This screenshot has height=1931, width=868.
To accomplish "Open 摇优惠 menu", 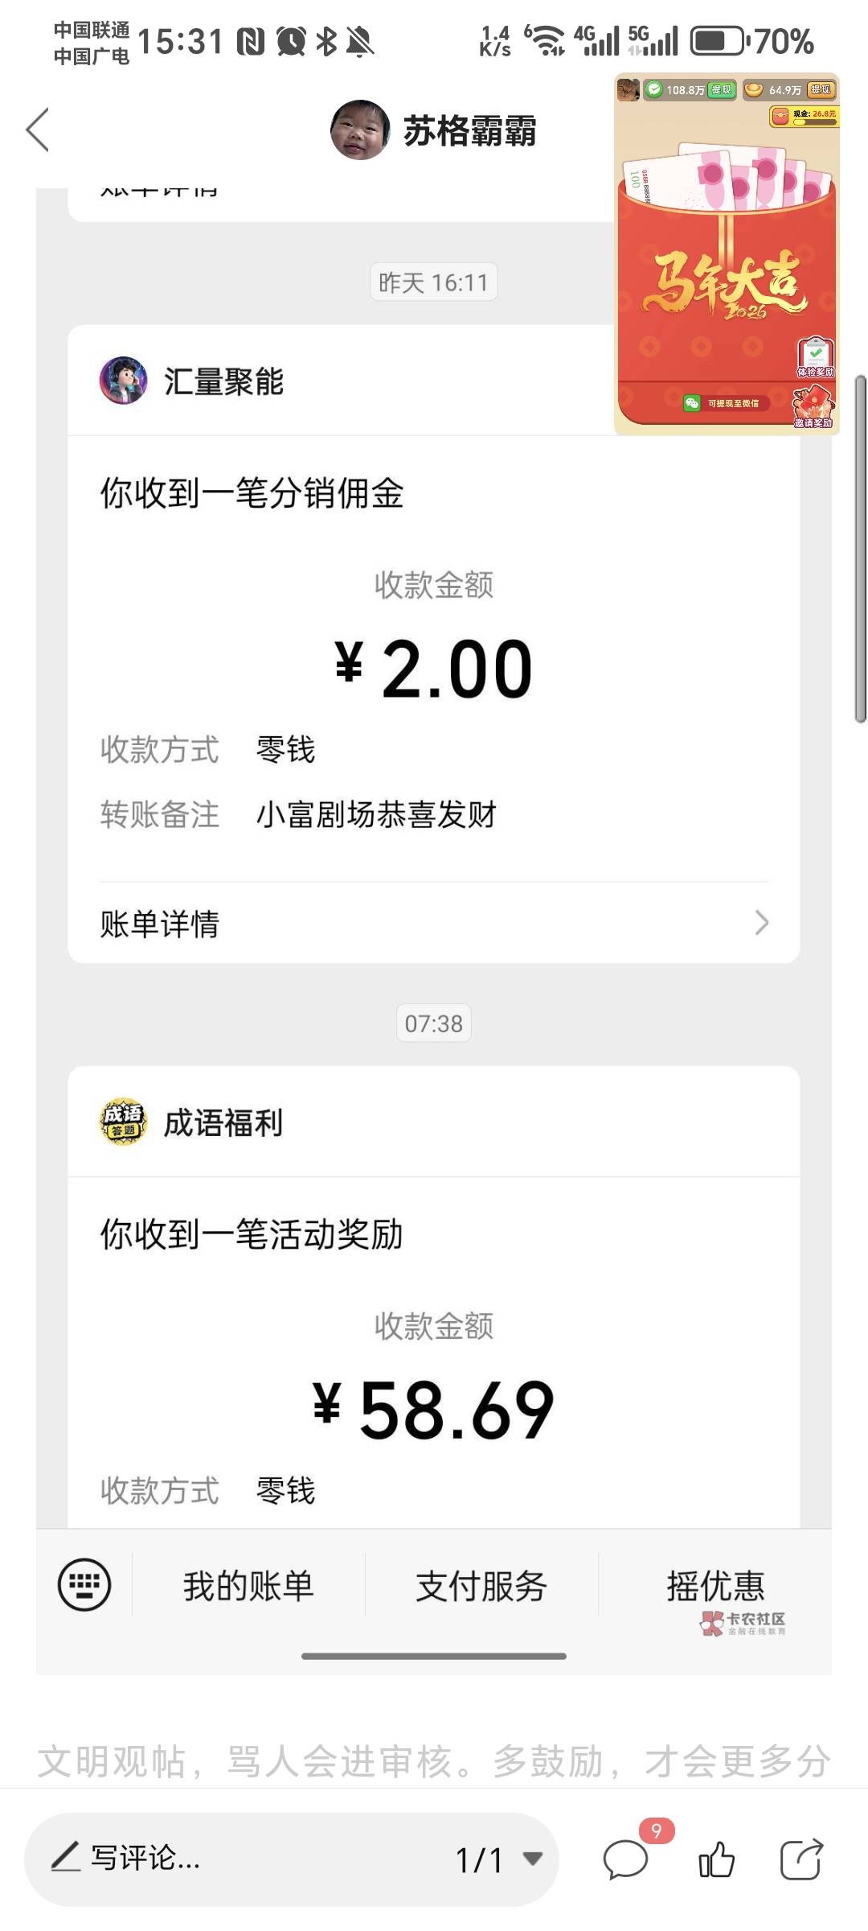I will pyautogui.click(x=715, y=1585).
